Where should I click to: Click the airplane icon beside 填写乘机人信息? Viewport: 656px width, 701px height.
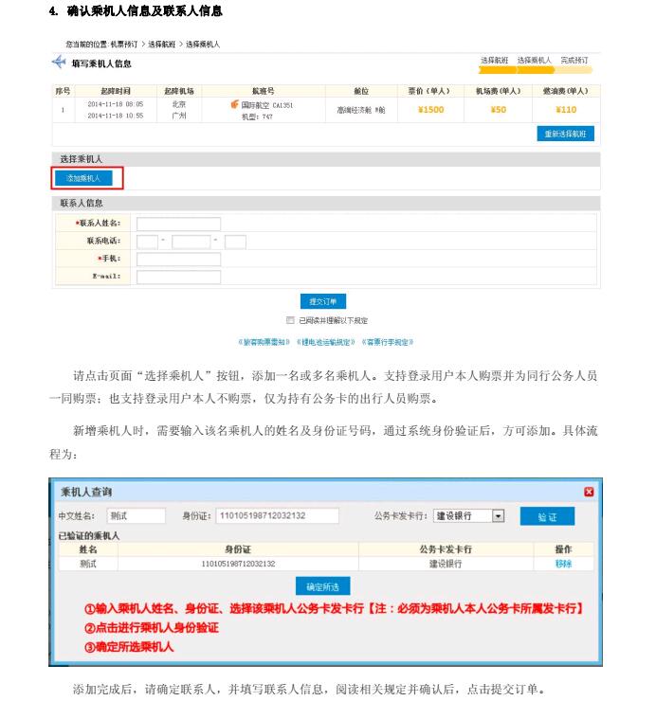(x=59, y=63)
